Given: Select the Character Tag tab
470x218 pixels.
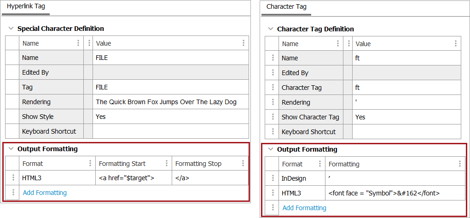Looking at the screenshot, I should click(286, 6).
